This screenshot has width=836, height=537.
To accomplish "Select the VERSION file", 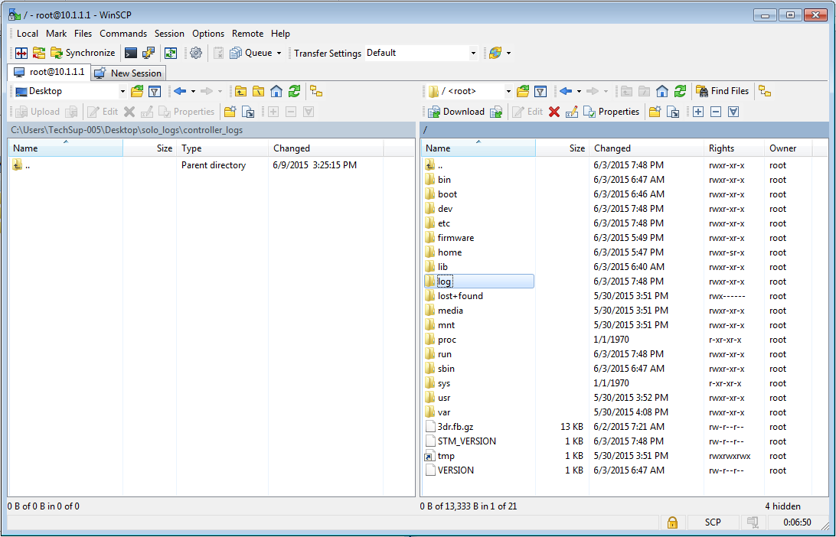I will 456,470.
